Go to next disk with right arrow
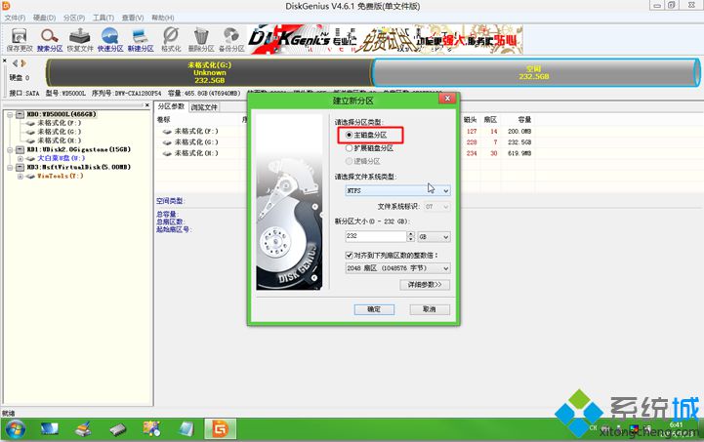The width and height of the screenshot is (704, 442). (23, 63)
